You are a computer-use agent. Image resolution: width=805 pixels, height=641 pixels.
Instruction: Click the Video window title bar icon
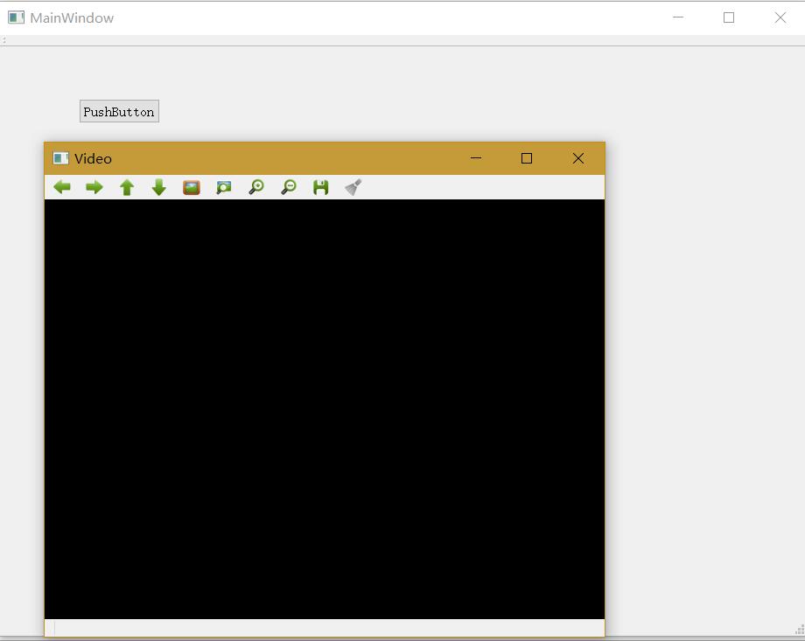[60, 158]
